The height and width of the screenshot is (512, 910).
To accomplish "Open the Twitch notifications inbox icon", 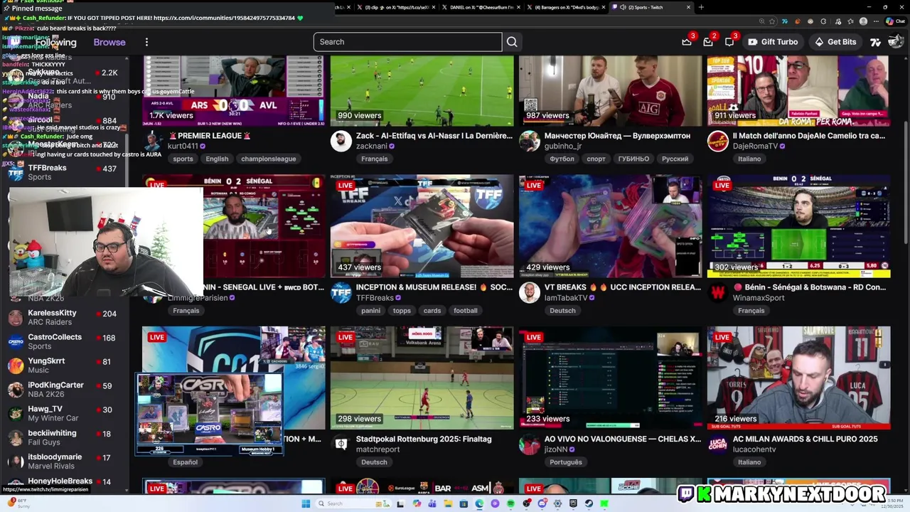I will click(708, 42).
